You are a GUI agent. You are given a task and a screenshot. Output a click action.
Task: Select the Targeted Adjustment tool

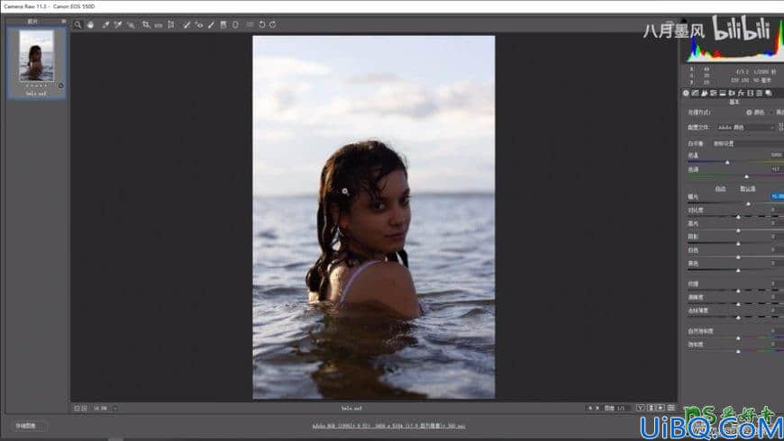click(x=131, y=24)
